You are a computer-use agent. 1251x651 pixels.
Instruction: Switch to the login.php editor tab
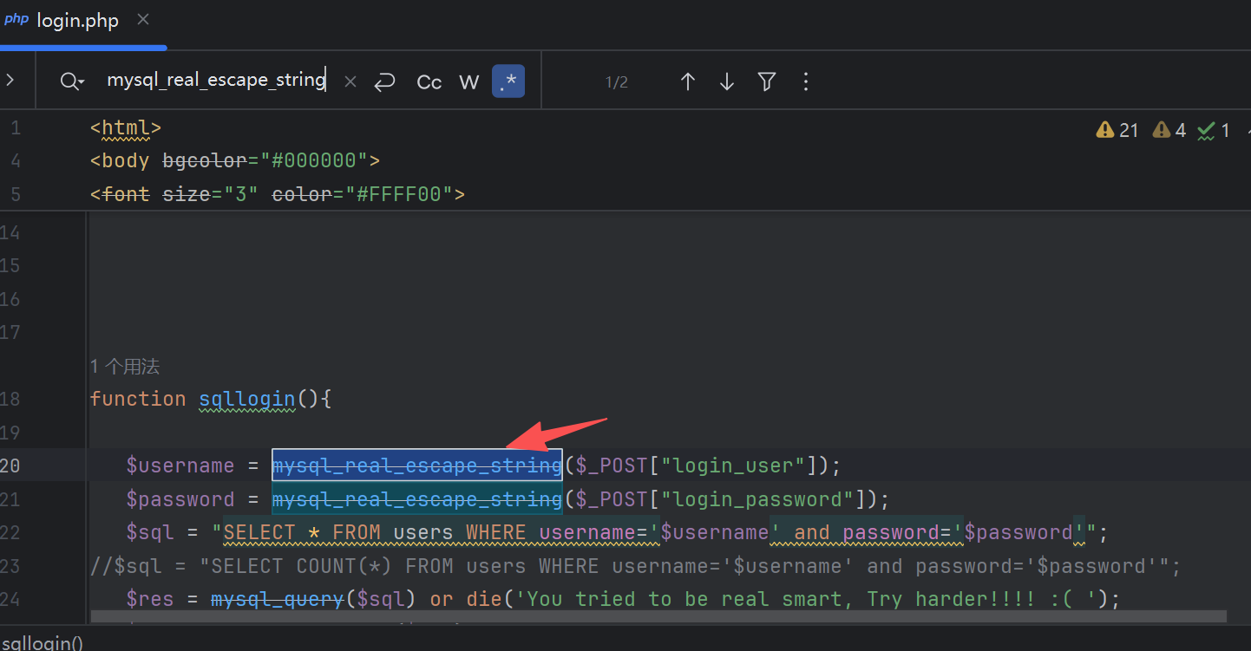[x=76, y=21]
